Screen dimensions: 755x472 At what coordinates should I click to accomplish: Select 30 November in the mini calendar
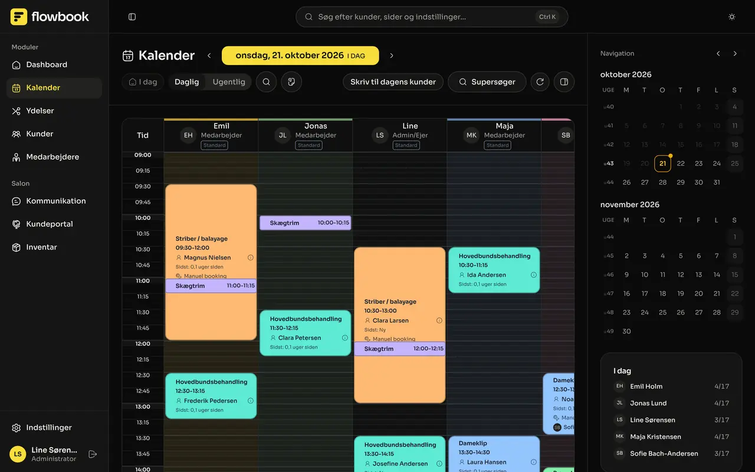626,332
